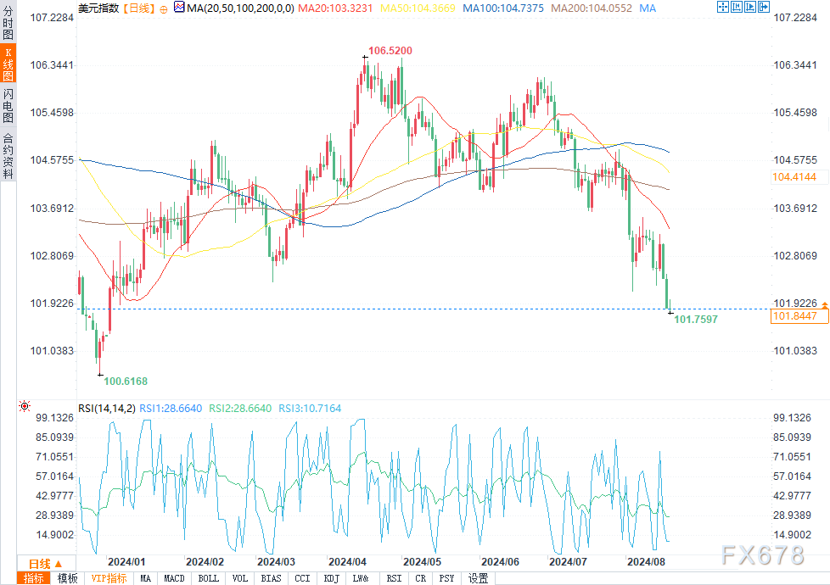This screenshot has width=830, height=585.
Task: Click the MA(20,50,100,200,0,0) parameters label
Action: point(240,8)
